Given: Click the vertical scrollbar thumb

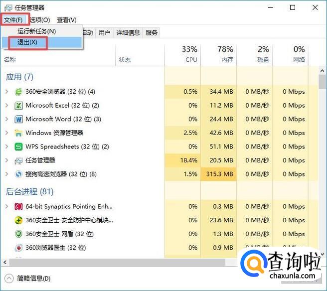Looking at the screenshot, I should click(x=323, y=82).
